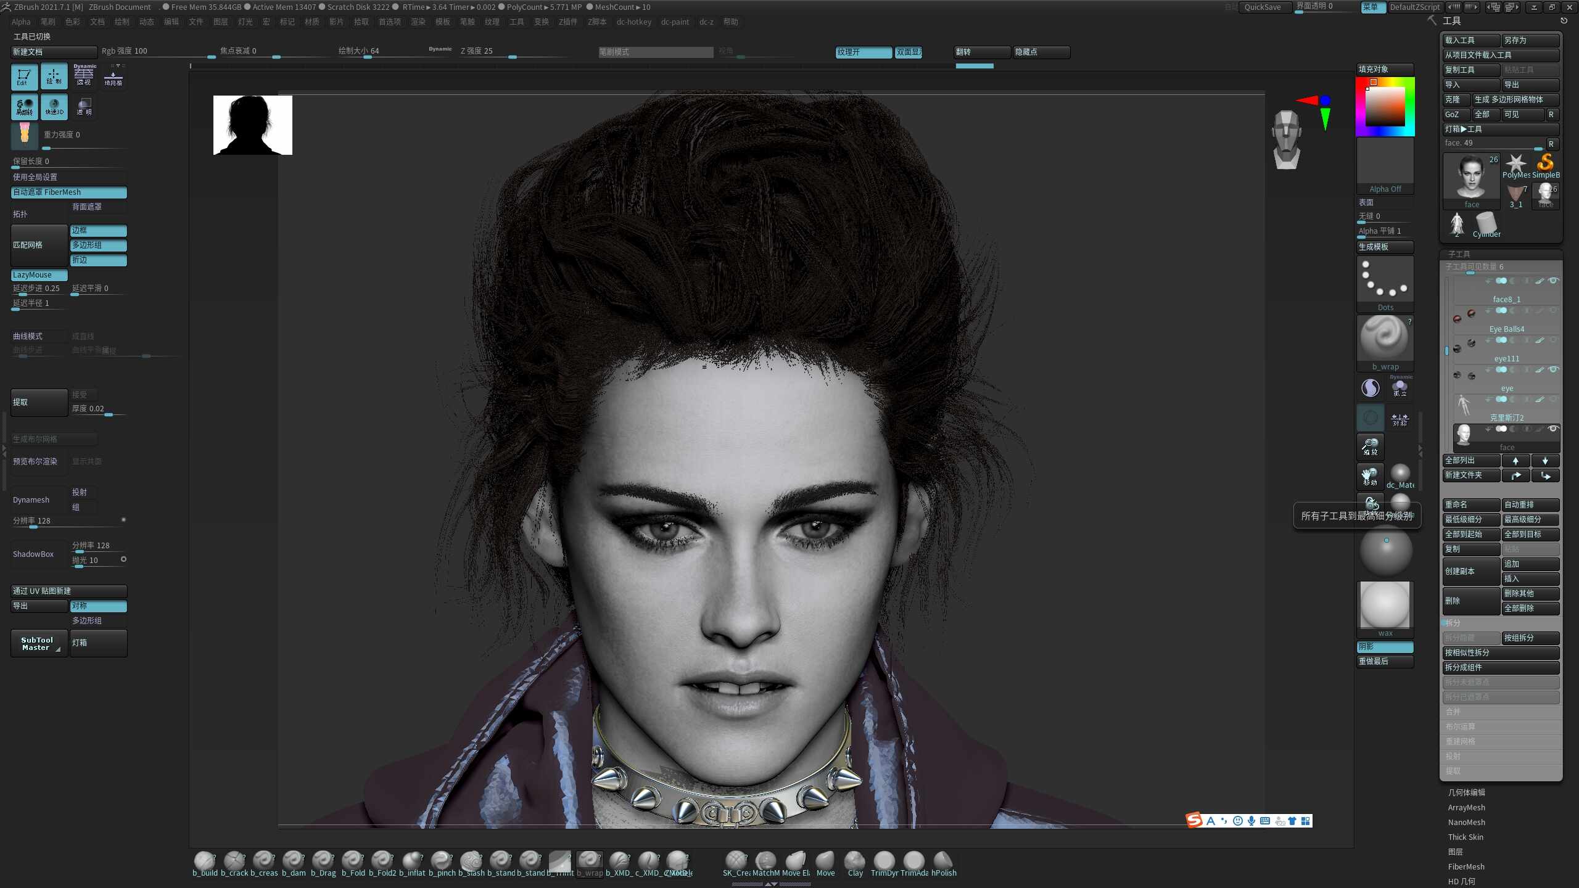Screen dimensions: 1579x888
Task: Click the SimpleBrush tool icon
Action: point(1546,166)
